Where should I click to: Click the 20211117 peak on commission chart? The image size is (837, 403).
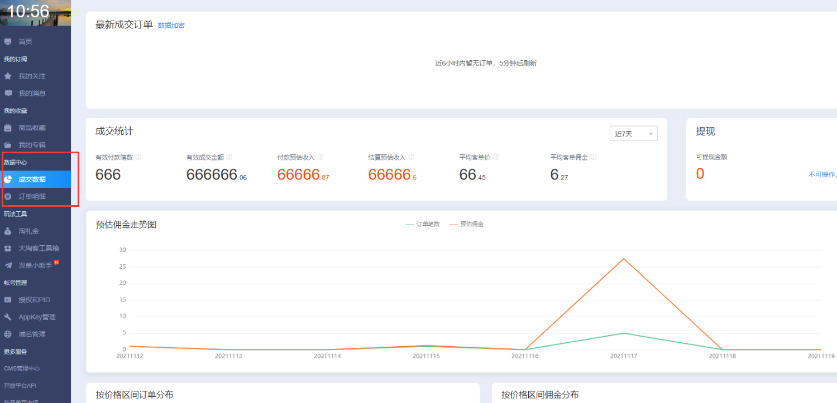(x=623, y=259)
